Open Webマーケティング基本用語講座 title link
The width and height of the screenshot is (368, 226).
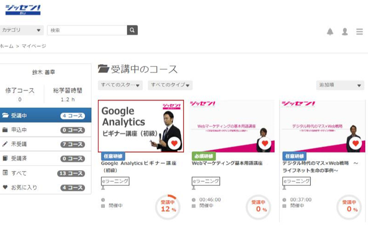pos(227,163)
